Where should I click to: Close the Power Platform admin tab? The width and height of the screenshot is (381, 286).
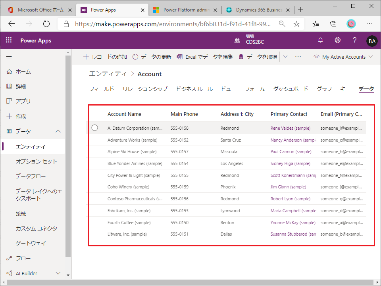pos(215,10)
